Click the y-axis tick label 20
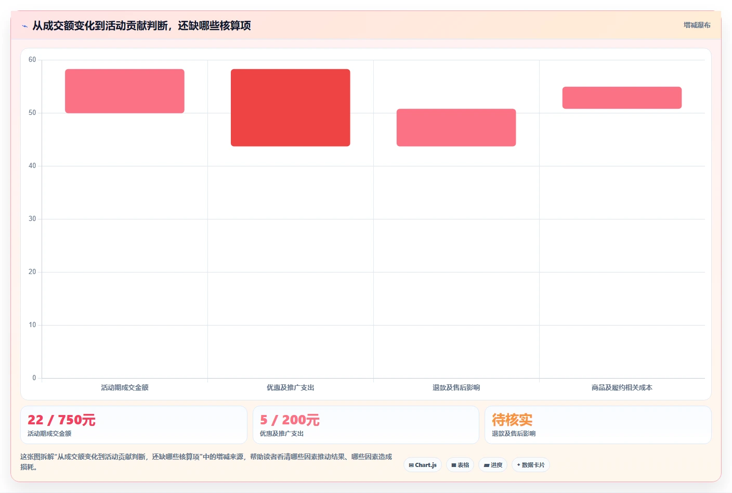Screen dimensions: 732x493 coord(32,272)
